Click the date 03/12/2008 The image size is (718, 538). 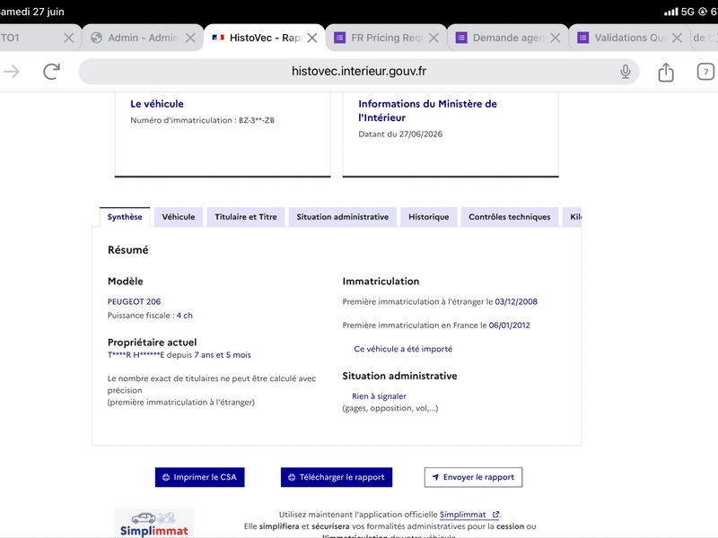(x=516, y=301)
